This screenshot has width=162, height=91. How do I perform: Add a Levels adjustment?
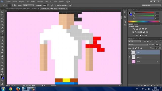137,29
